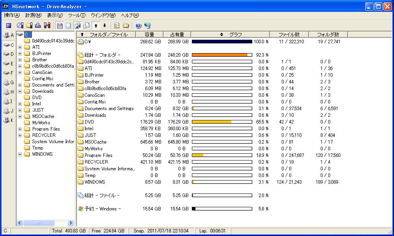Open the 操作(A) menu
This screenshot has width=394, height=236.
[12, 15]
